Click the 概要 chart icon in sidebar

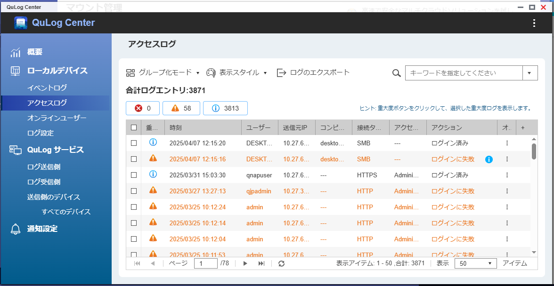click(16, 53)
